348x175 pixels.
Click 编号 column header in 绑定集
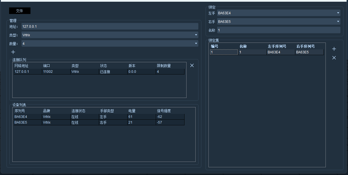tap(214, 46)
